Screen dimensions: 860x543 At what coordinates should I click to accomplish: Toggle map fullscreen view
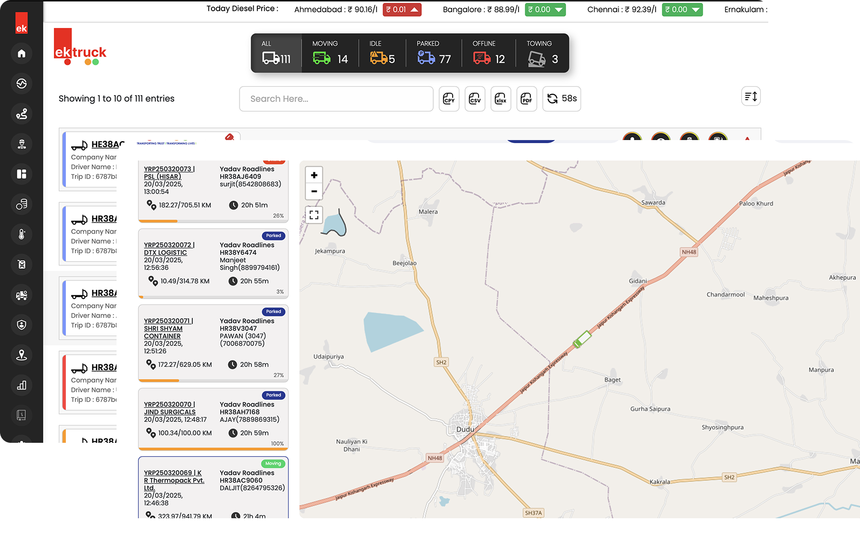(x=314, y=215)
